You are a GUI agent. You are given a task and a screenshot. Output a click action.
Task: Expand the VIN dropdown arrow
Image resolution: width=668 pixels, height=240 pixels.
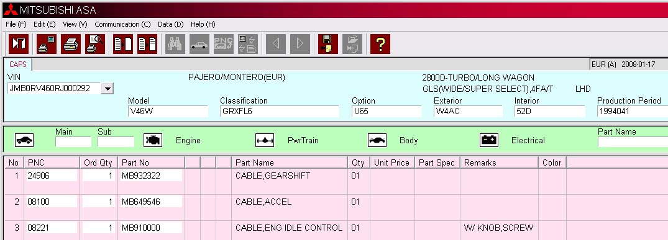[108, 89]
